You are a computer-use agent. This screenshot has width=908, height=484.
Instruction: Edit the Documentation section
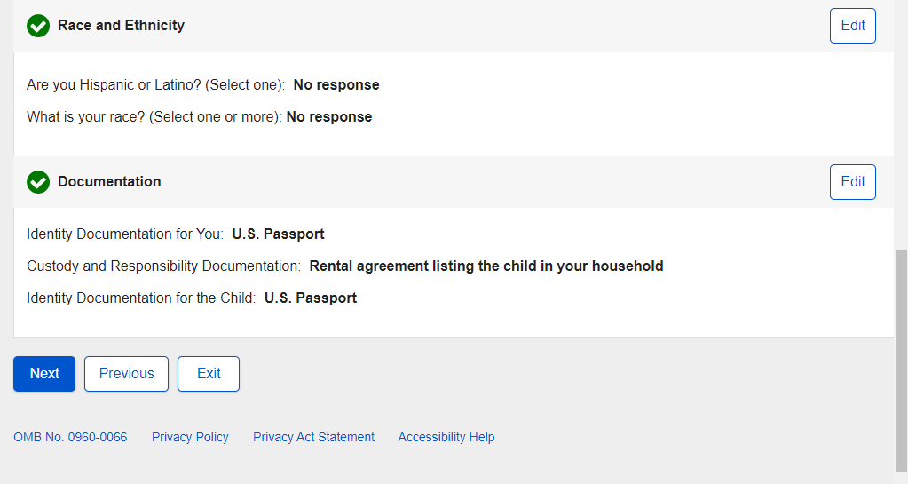[x=852, y=182]
